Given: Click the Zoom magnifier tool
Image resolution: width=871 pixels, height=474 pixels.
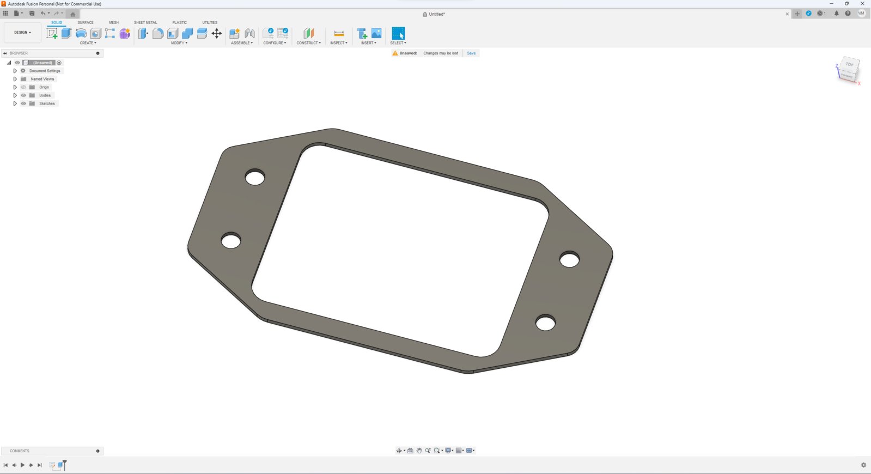Looking at the screenshot, I should (428, 451).
